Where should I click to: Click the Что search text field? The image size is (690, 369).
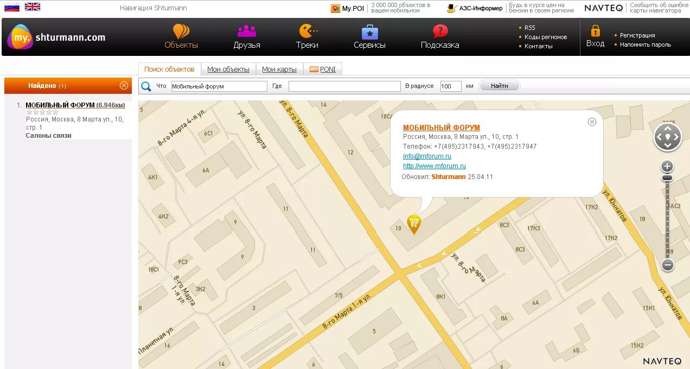219,86
